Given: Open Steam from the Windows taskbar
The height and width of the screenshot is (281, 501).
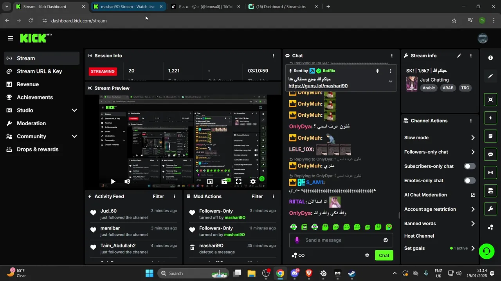Looking at the screenshot, I should 352,273.
